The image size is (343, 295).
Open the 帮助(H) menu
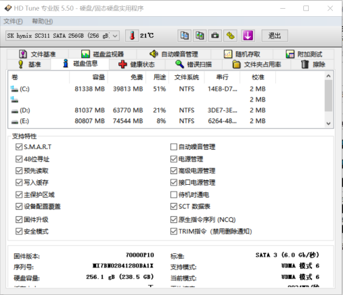pos(42,22)
